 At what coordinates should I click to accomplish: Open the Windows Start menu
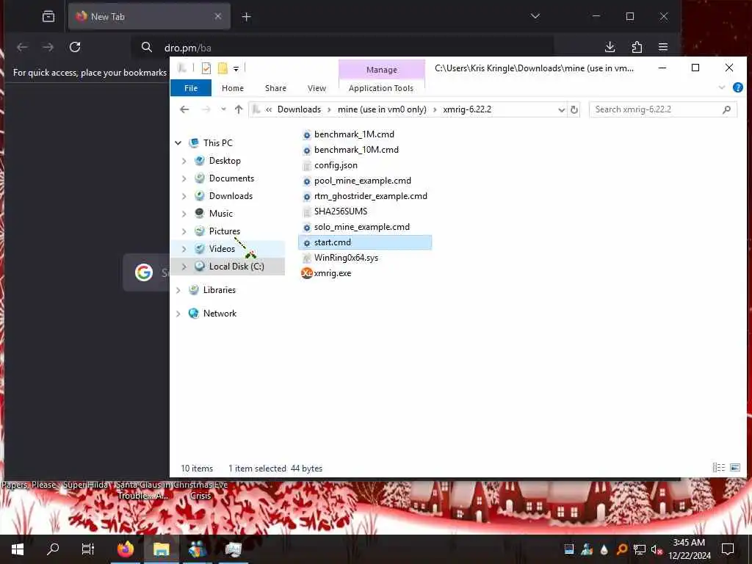pyautogui.click(x=18, y=549)
